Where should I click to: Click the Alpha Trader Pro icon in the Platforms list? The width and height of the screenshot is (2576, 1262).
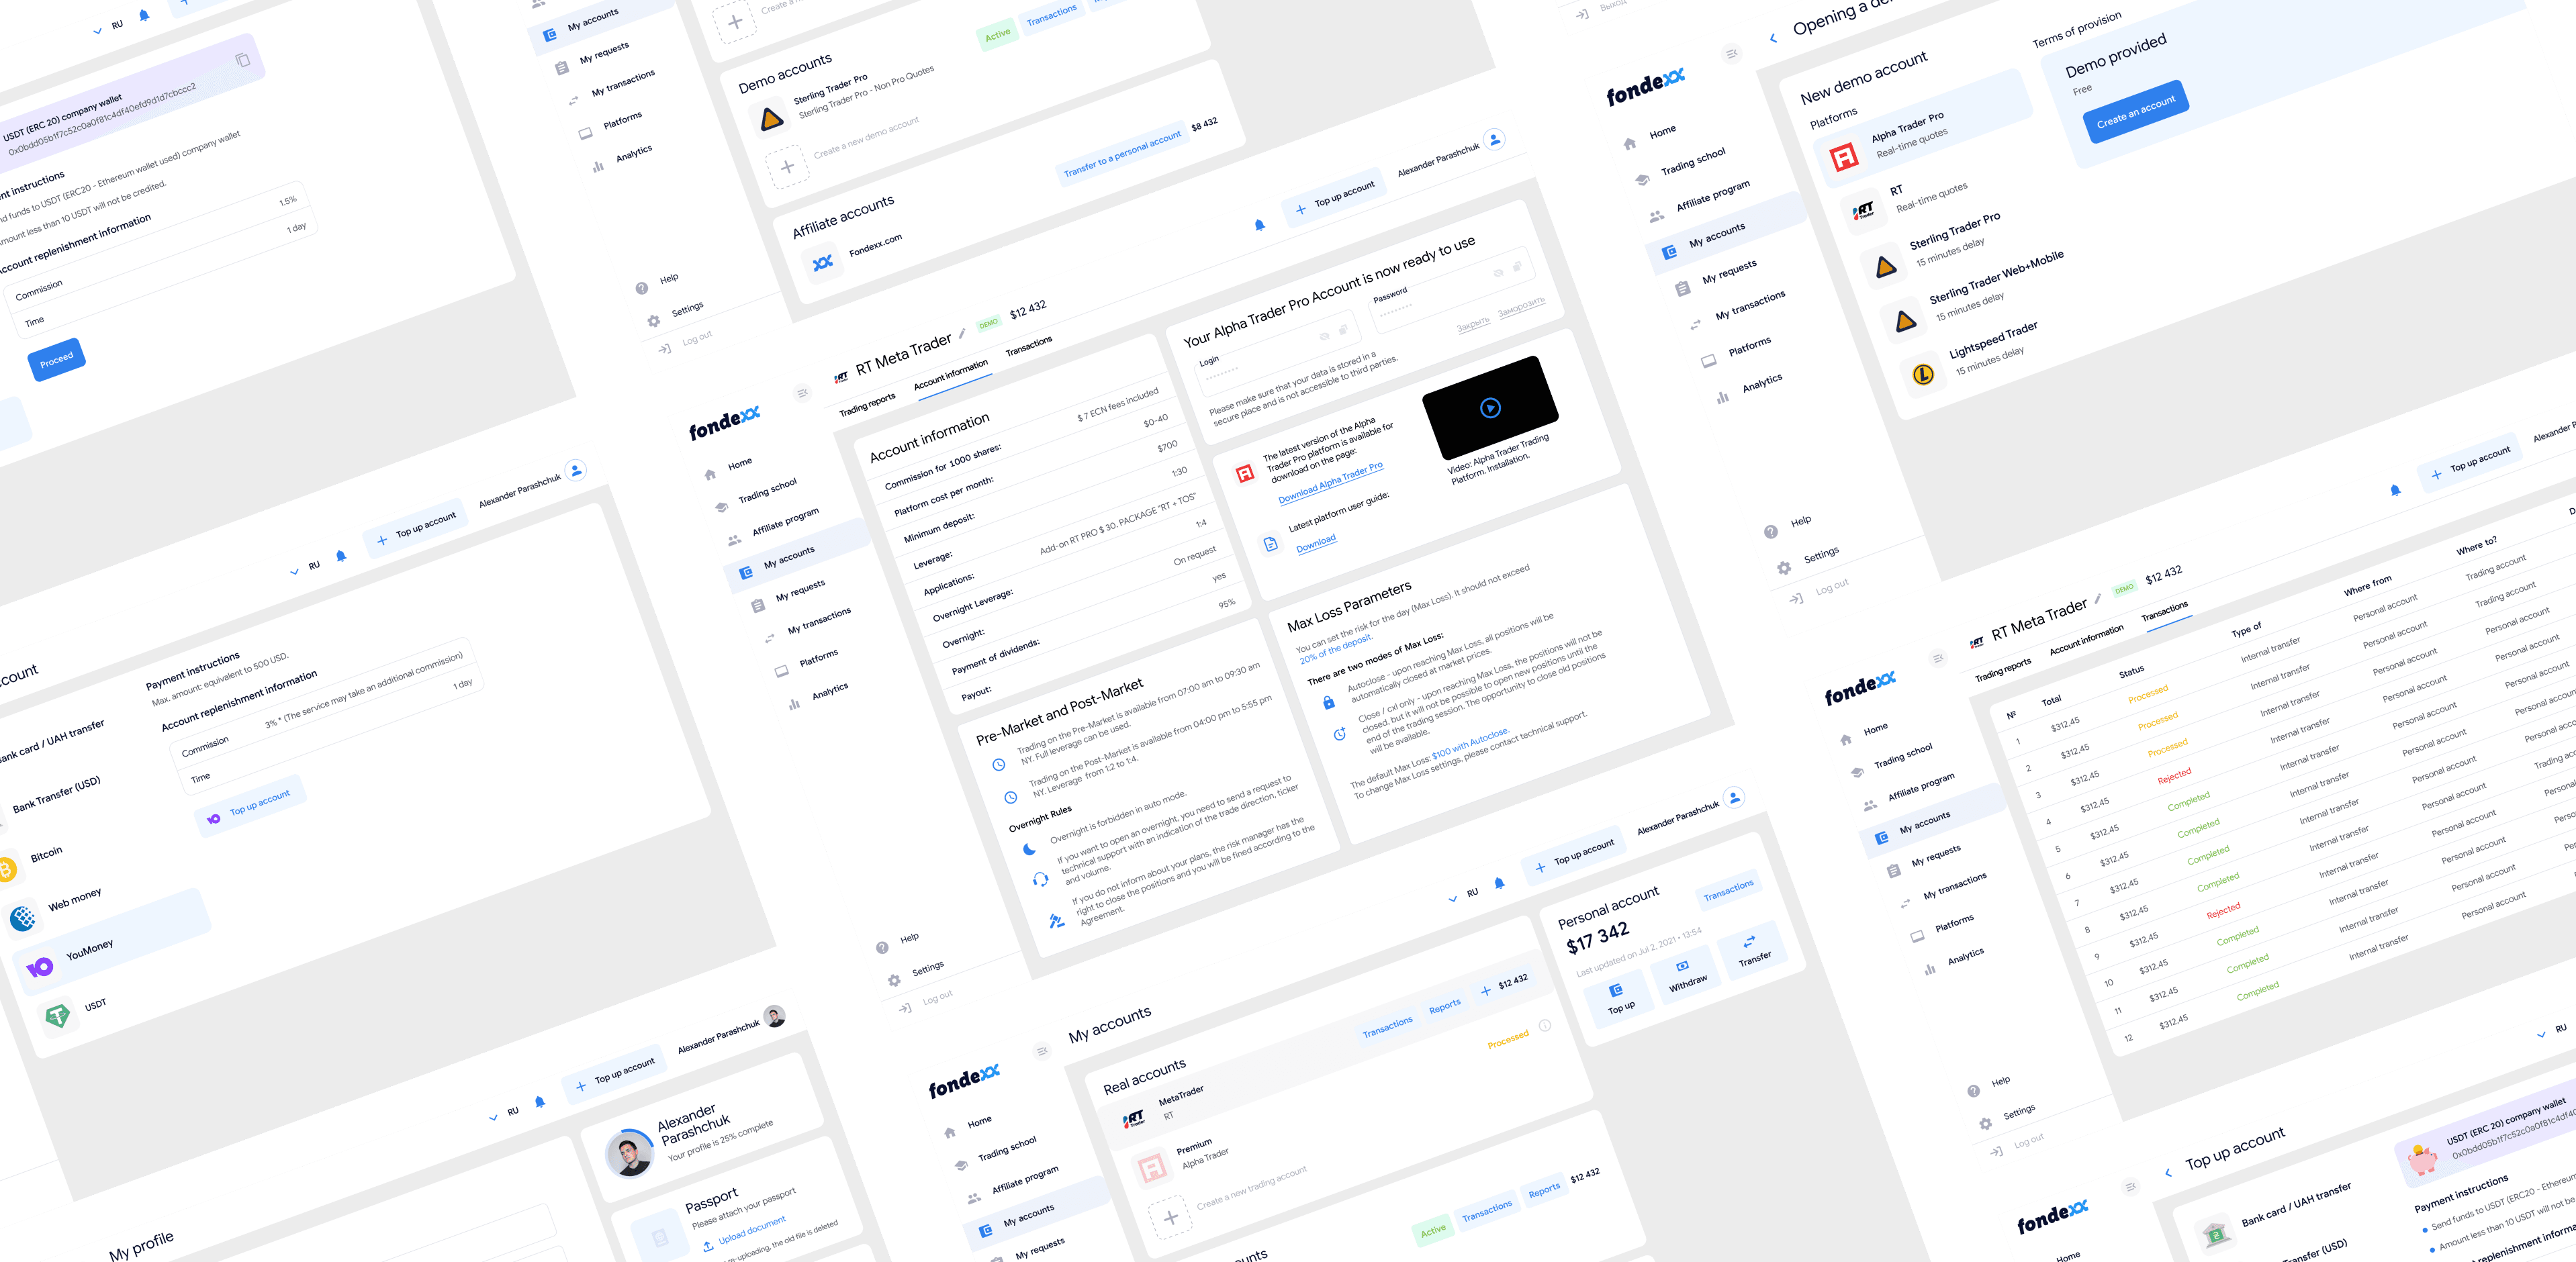[1844, 156]
